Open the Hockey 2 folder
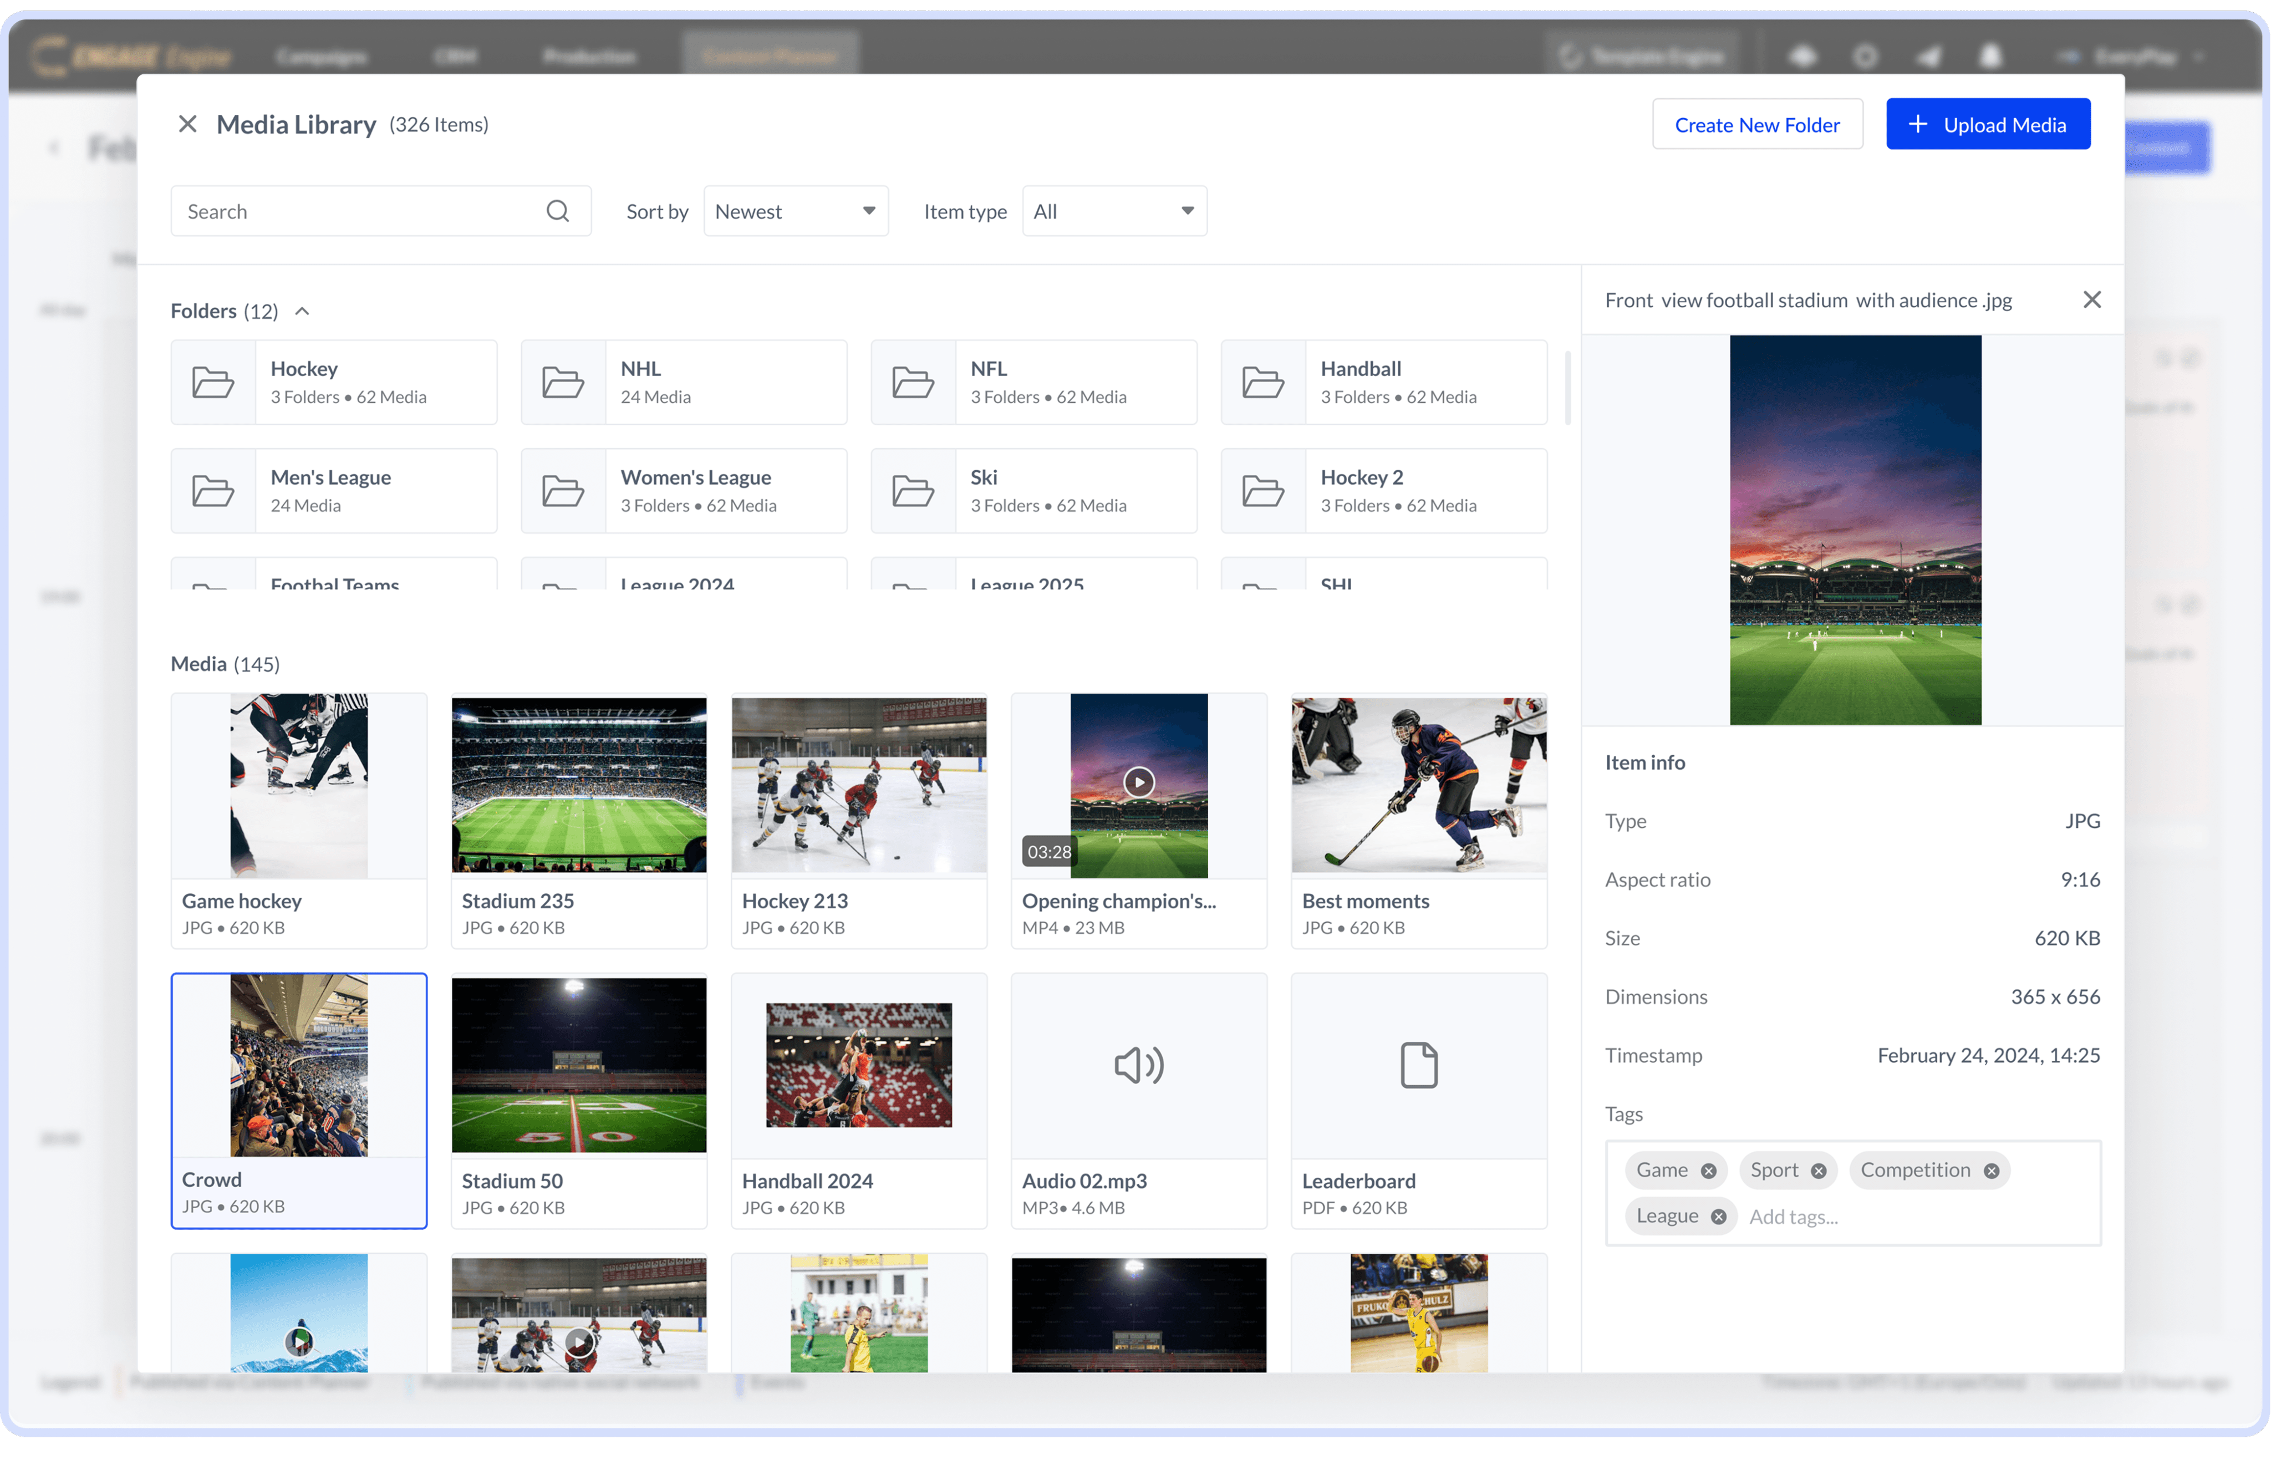 [1384, 491]
